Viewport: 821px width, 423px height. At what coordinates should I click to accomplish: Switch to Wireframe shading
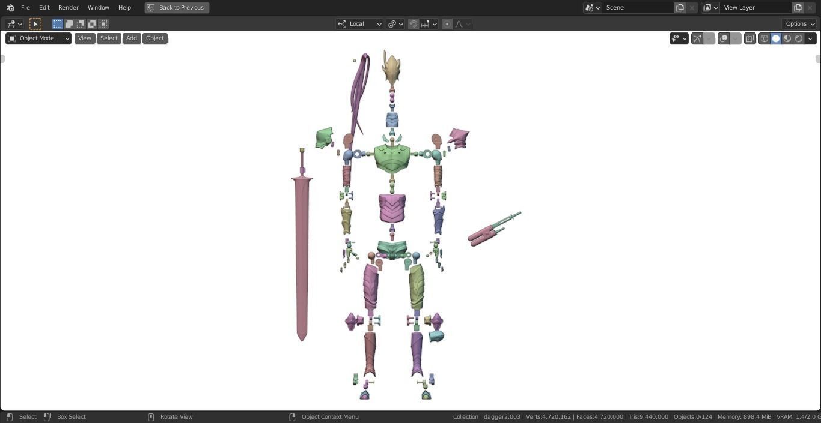tap(765, 38)
